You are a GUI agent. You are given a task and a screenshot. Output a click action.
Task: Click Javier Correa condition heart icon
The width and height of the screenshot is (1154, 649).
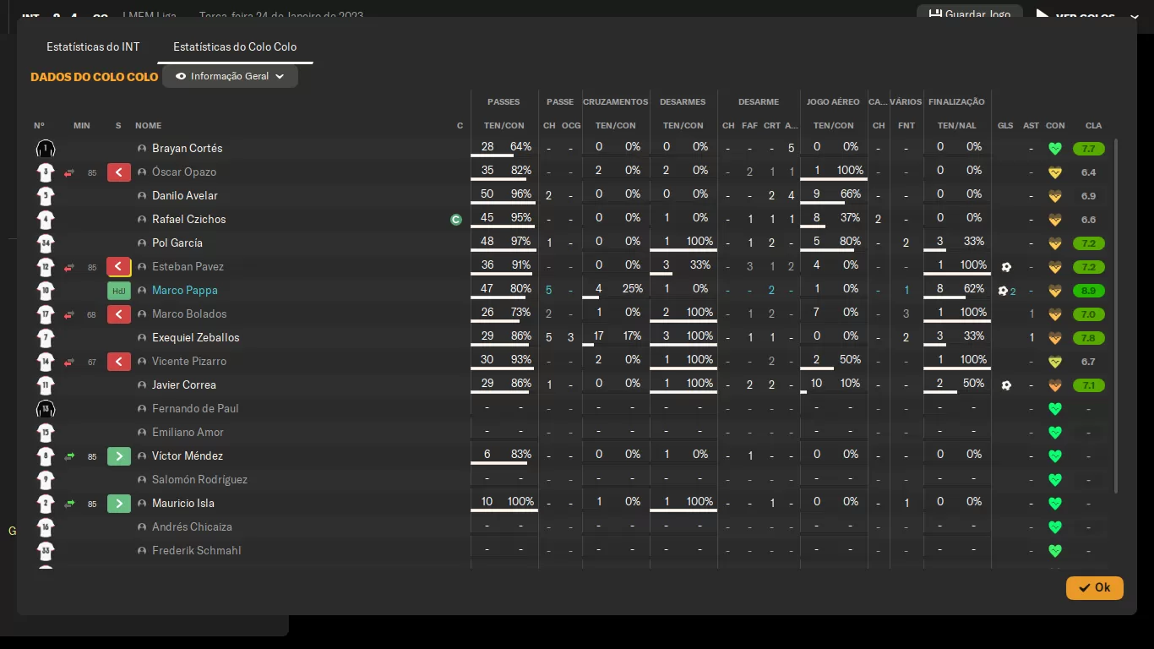pos(1054,385)
